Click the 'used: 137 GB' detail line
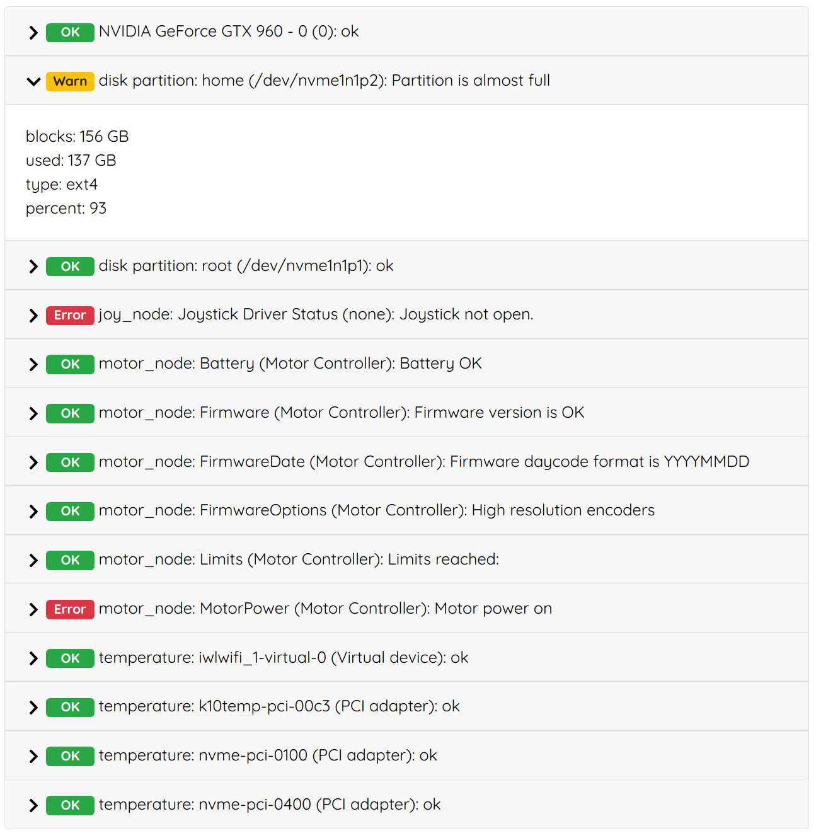The height and width of the screenshot is (838, 816). 71,160
